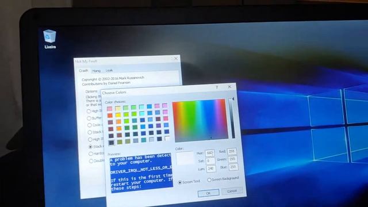Viewport: 368px width, 207px height.
Task: Switch to the Crash tab in Not My Fault
Action: click(x=83, y=71)
